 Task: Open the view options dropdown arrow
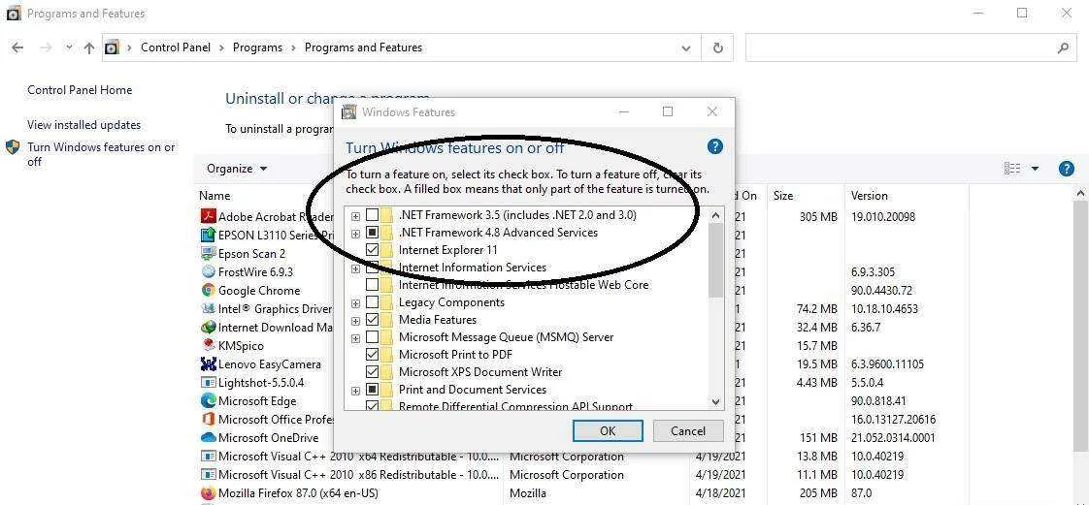pos(1035,169)
